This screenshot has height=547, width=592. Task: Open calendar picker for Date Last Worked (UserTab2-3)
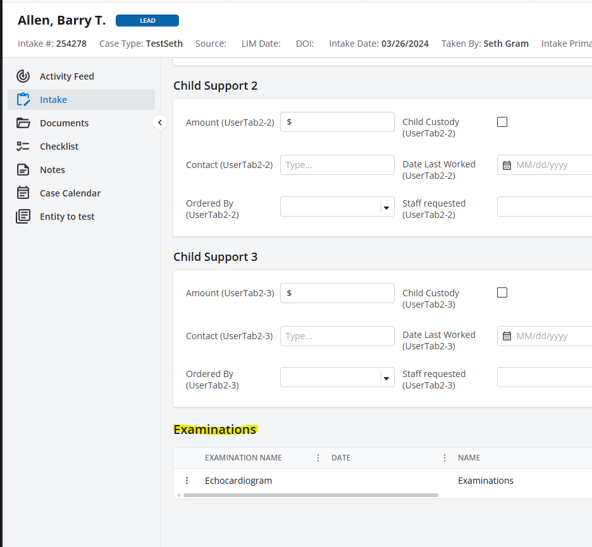[x=507, y=336]
